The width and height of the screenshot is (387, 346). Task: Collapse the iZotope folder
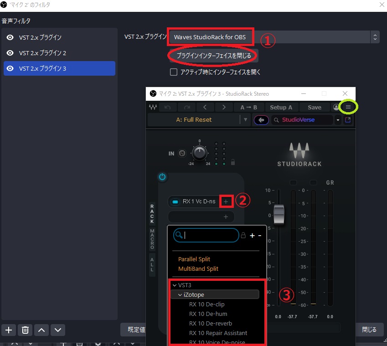(180, 295)
